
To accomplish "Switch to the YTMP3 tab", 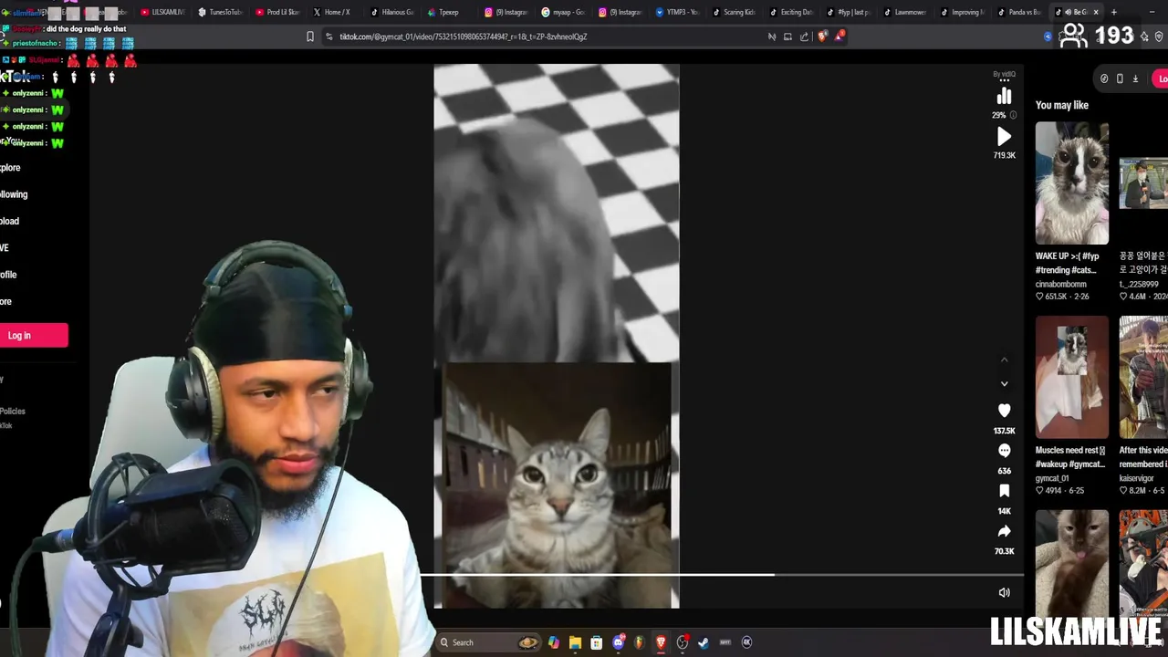I will click(x=678, y=12).
